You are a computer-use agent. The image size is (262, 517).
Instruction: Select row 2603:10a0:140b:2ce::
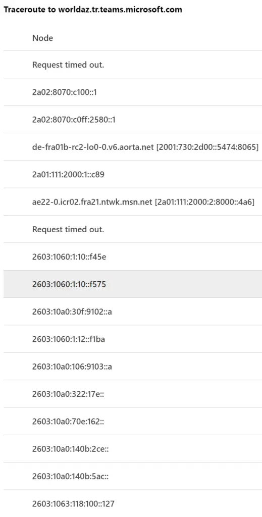[132, 448]
